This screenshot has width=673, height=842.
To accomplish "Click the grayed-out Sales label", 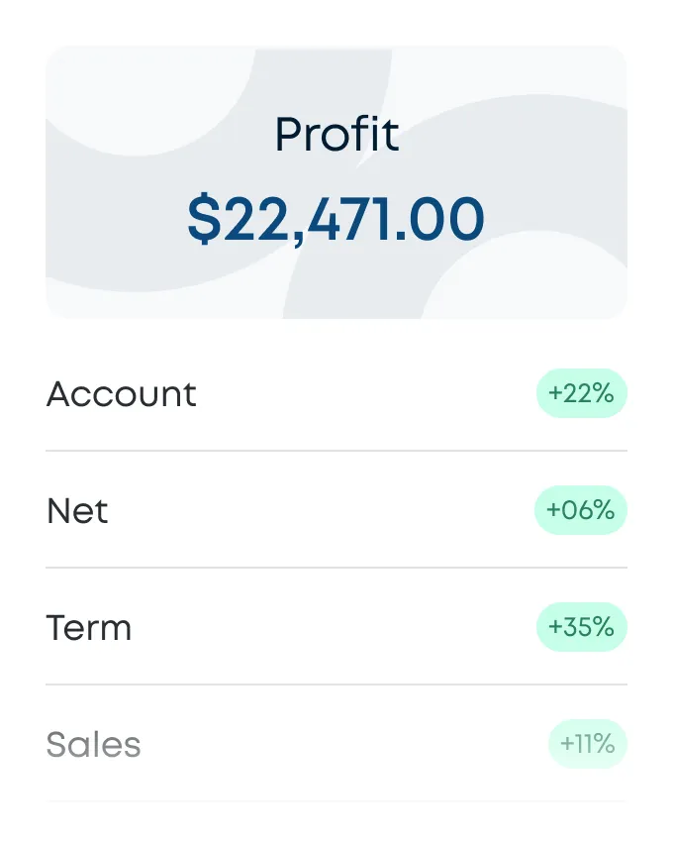I will click(93, 744).
